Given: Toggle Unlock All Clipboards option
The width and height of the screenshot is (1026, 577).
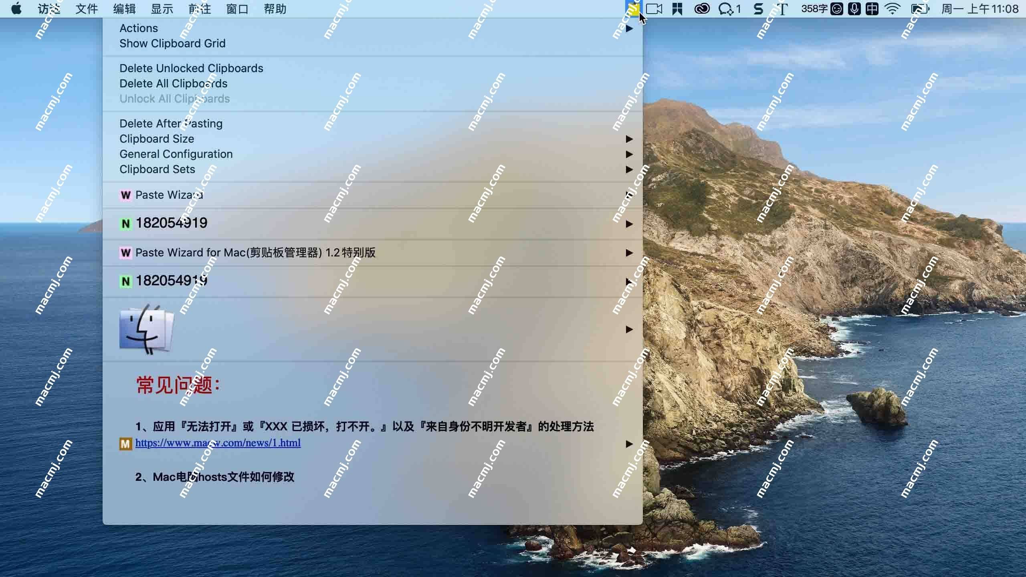Looking at the screenshot, I should (x=175, y=99).
